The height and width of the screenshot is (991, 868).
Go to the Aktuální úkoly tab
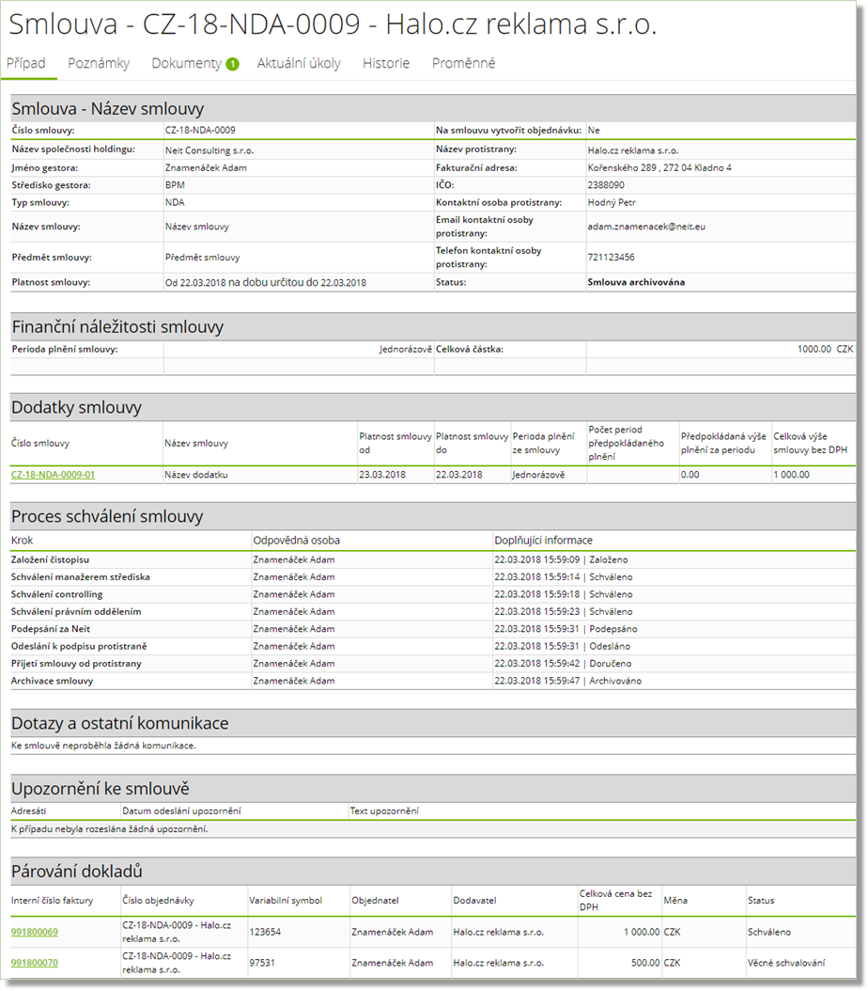click(x=299, y=63)
